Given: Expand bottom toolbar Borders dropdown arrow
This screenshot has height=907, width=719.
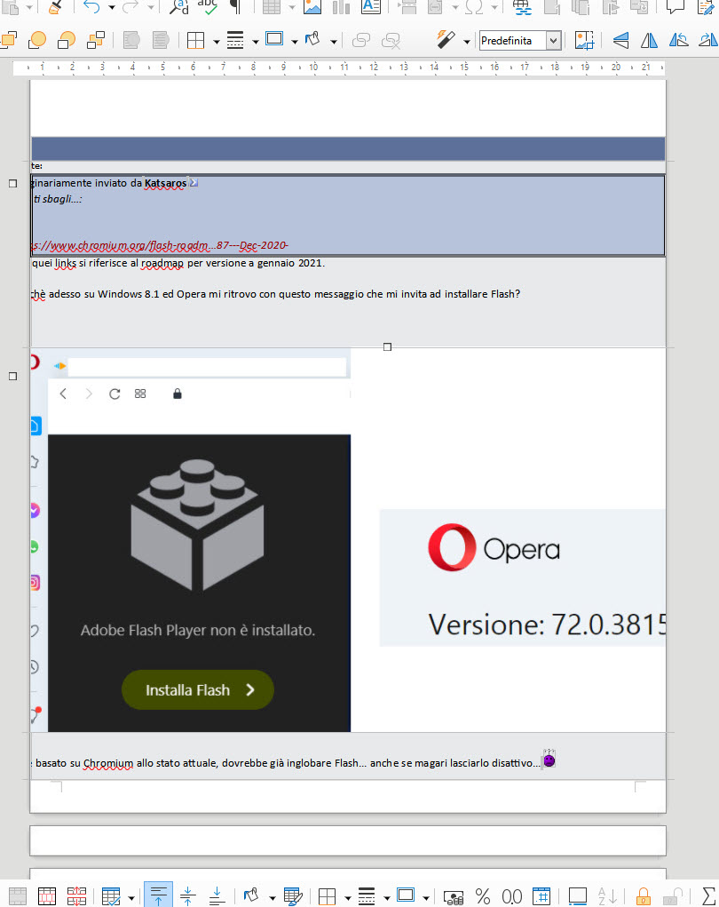Looking at the screenshot, I should [x=347, y=898].
